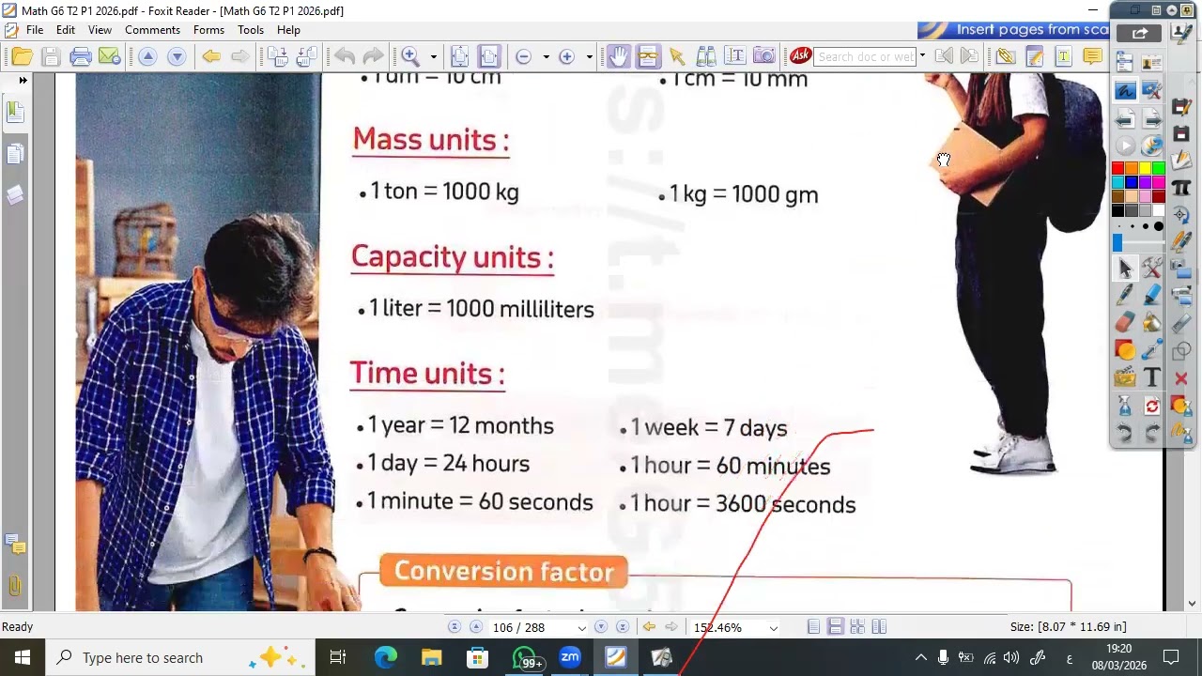
Task: Switch to single page layout in the status bar
Action: coord(813,627)
